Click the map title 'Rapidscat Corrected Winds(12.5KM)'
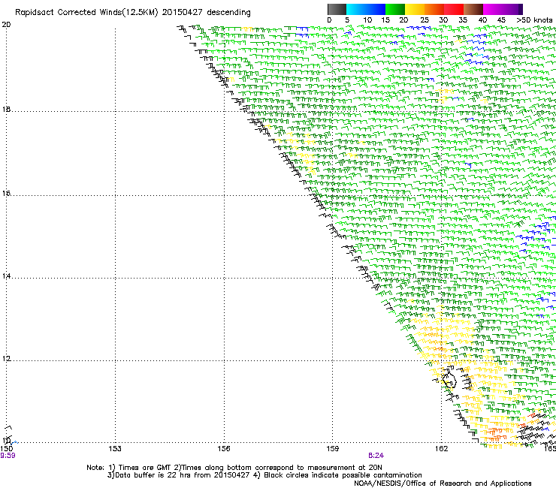The image size is (556, 488). [86, 13]
